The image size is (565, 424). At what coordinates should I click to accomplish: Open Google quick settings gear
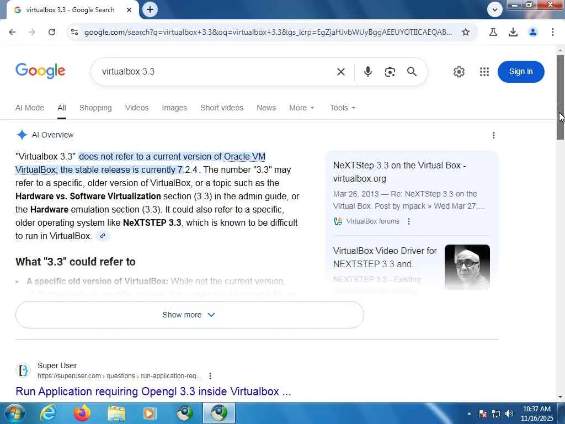tap(459, 72)
